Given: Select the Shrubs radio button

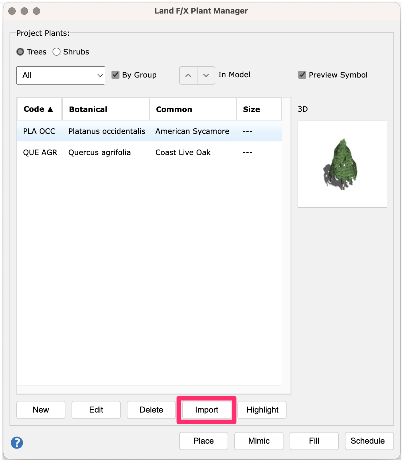Looking at the screenshot, I should point(57,52).
